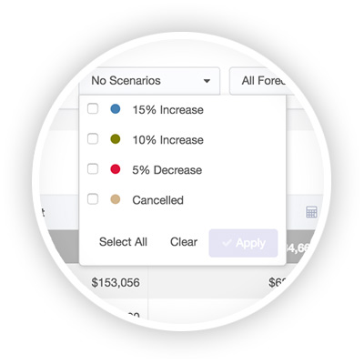Select the 15% Increase label
Screen dimensions: 364x364
pyautogui.click(x=167, y=110)
